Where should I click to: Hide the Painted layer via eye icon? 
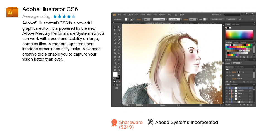tap(227, 93)
